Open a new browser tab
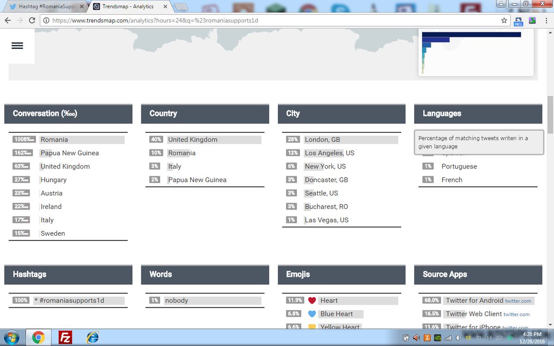The image size is (554, 346). point(181,6)
